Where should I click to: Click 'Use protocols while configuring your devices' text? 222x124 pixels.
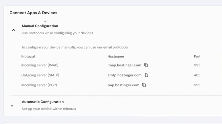point(57,33)
